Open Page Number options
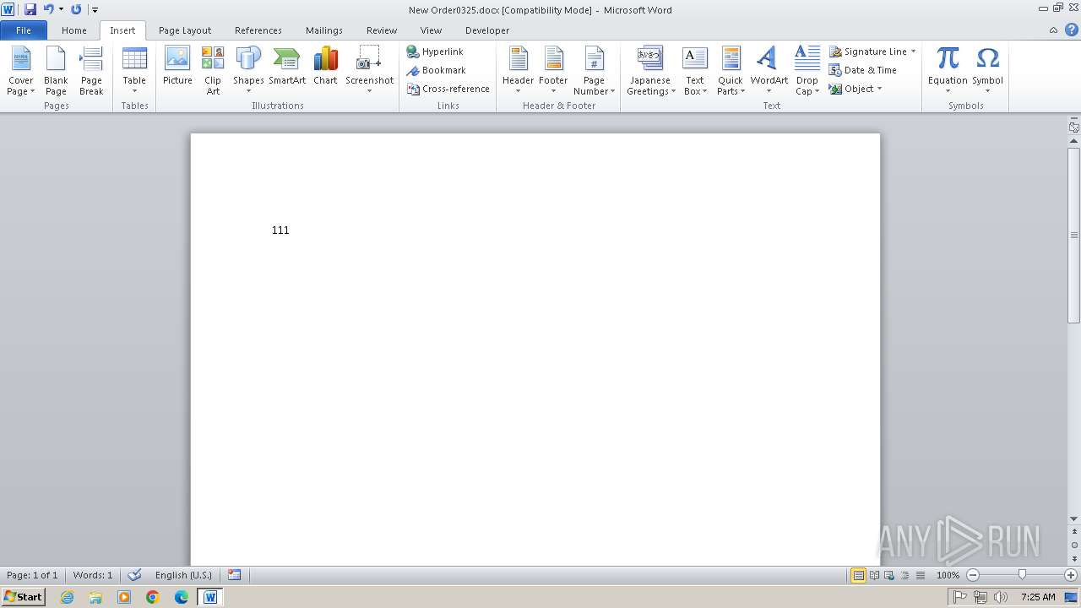The width and height of the screenshot is (1081, 608). 594,71
